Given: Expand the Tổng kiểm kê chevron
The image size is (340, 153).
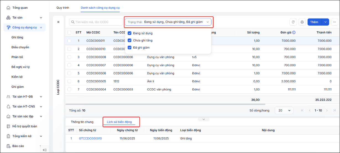Looking at the screenshot, I should [41, 136].
